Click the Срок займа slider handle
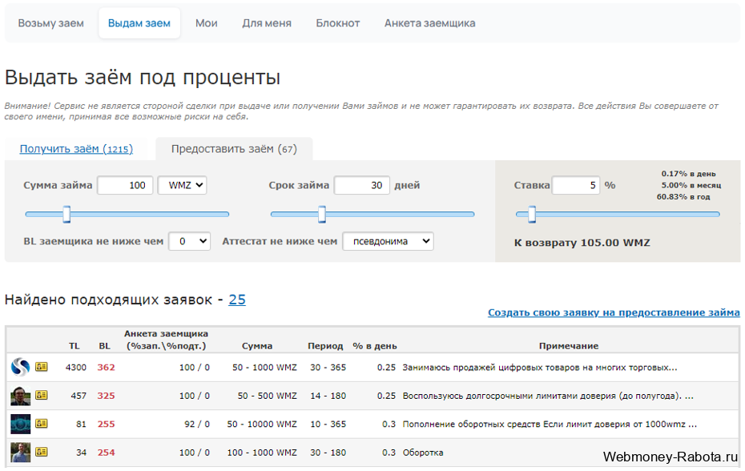 322,214
